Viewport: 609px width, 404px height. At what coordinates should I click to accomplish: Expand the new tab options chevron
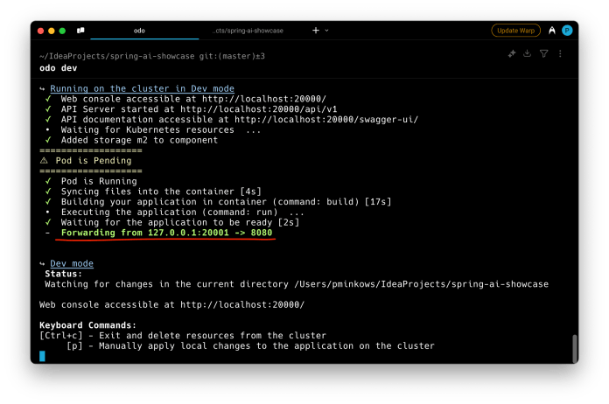[x=327, y=31]
